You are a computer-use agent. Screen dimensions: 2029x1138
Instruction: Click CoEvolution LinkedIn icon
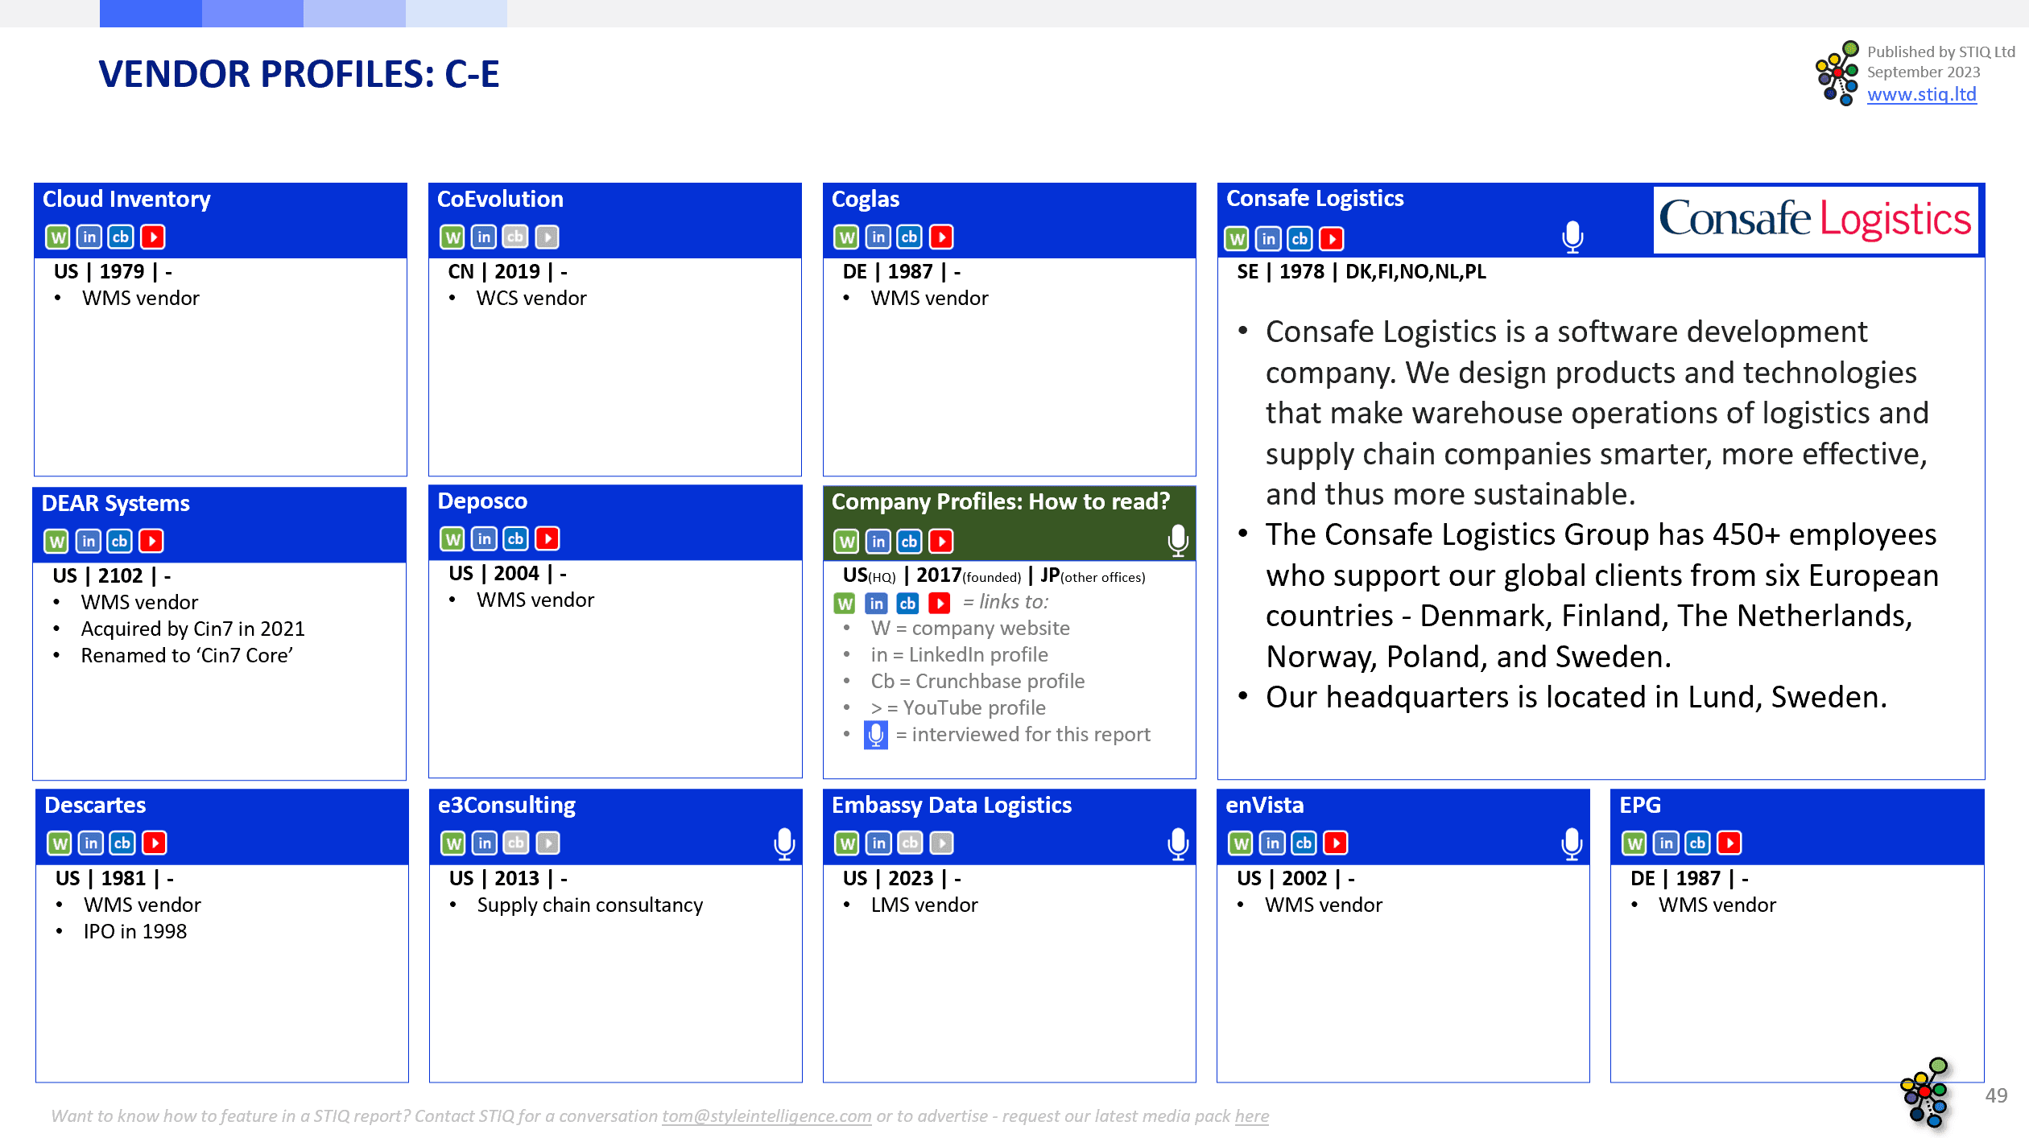[484, 237]
